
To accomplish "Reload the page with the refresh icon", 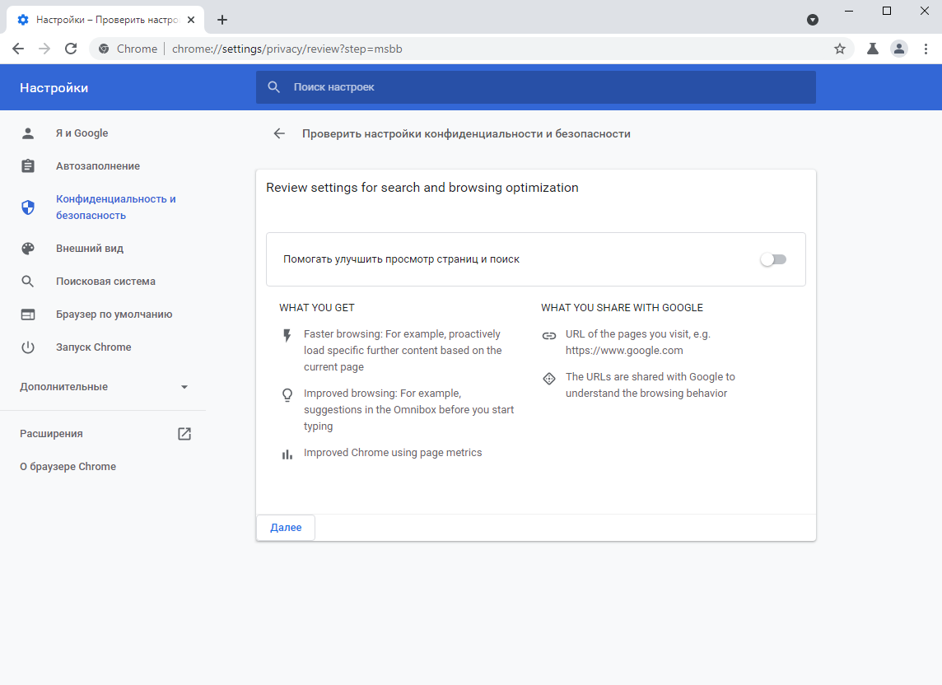I will pos(71,49).
